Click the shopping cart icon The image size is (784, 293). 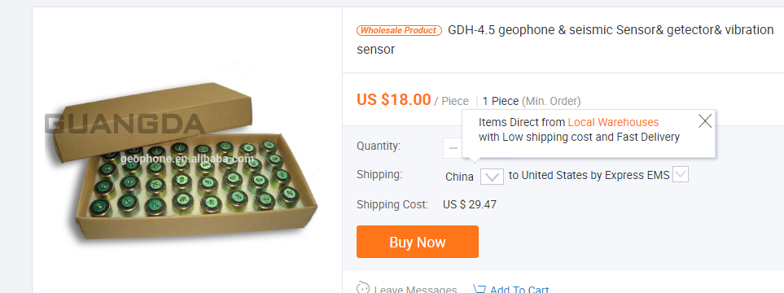click(479, 289)
